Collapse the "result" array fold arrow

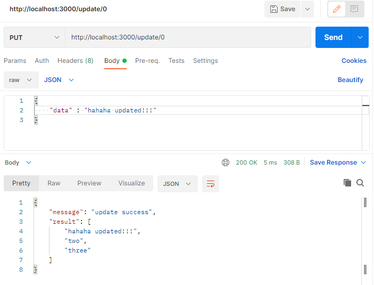point(29,222)
